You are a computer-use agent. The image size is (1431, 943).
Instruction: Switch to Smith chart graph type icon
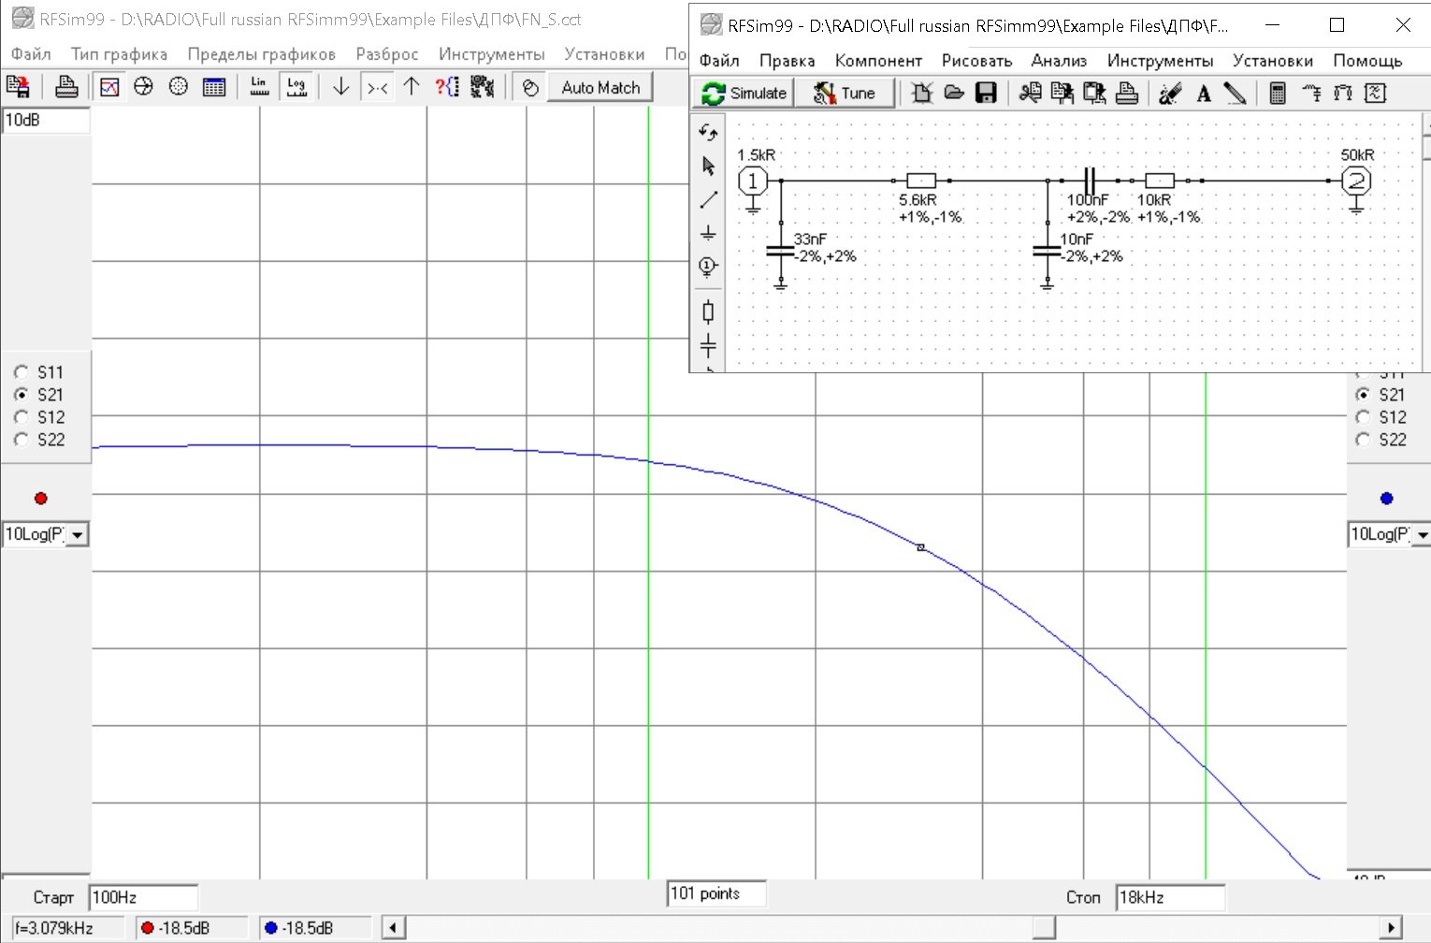pyautogui.click(x=143, y=87)
